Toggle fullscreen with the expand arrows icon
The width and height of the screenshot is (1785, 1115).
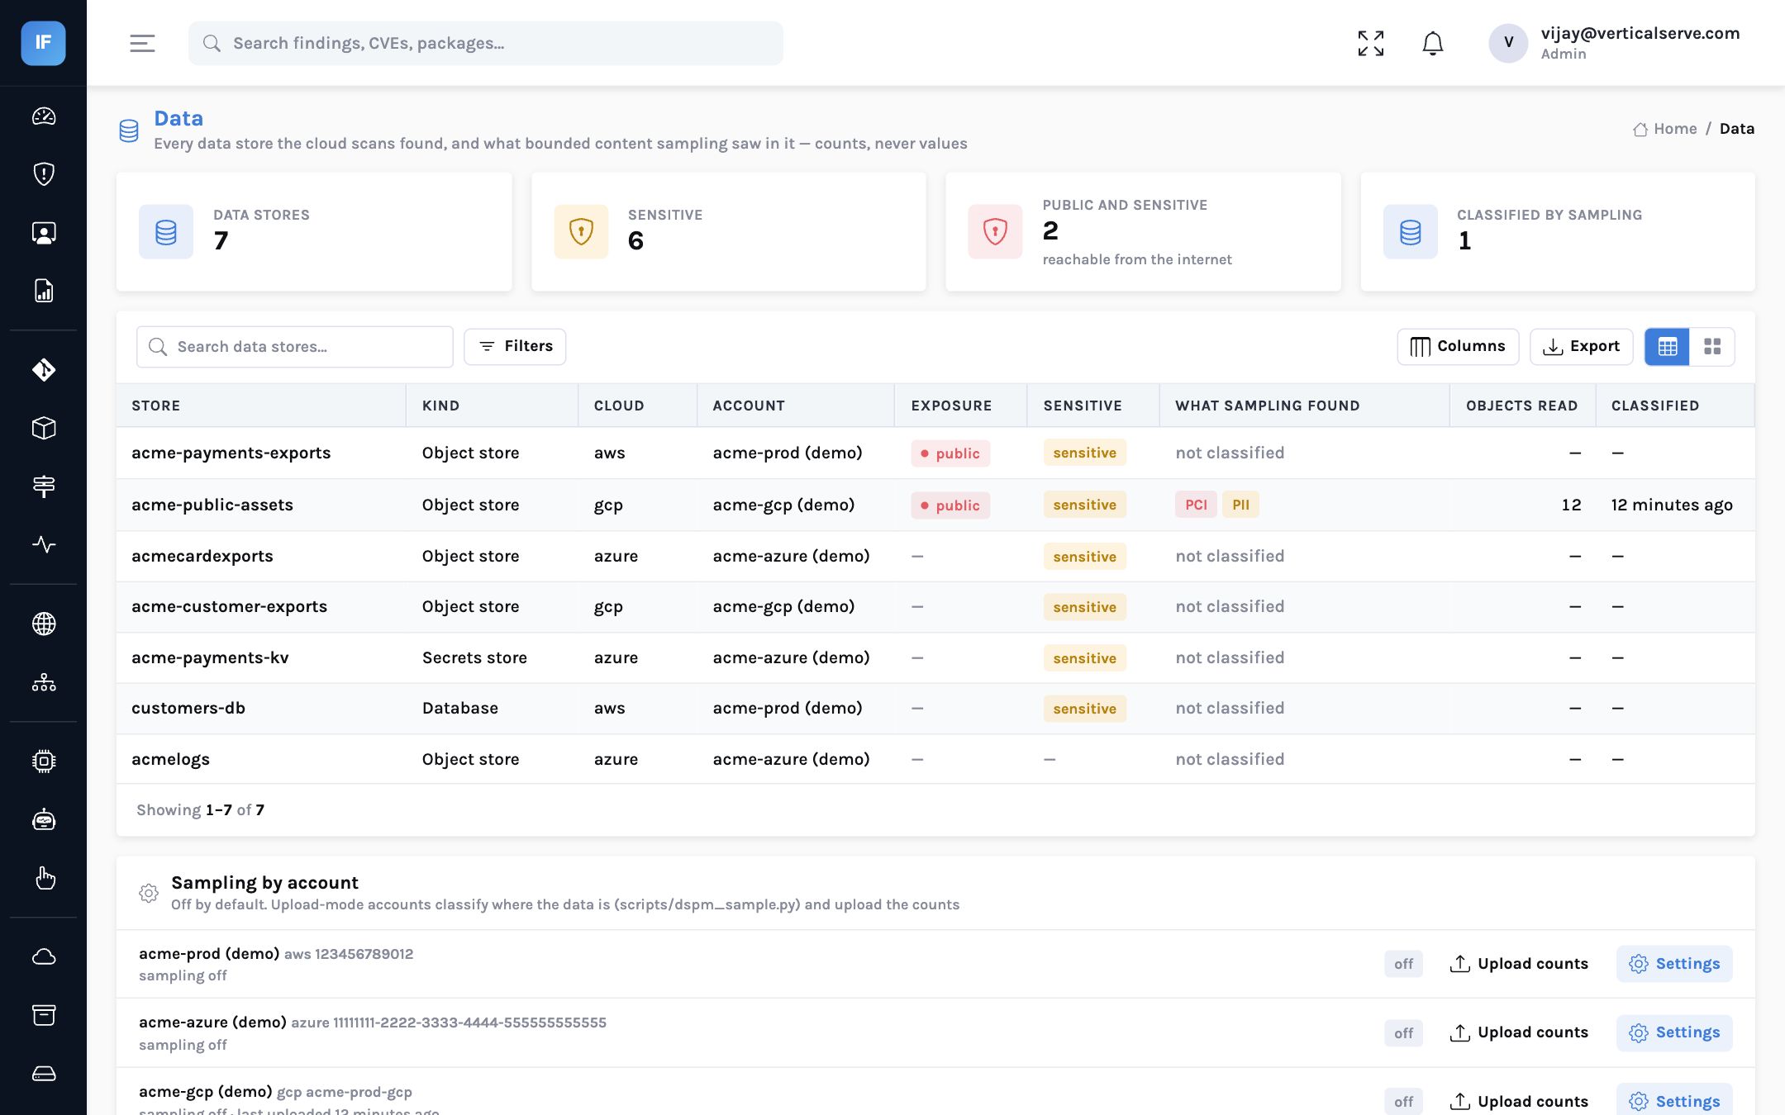(x=1371, y=43)
